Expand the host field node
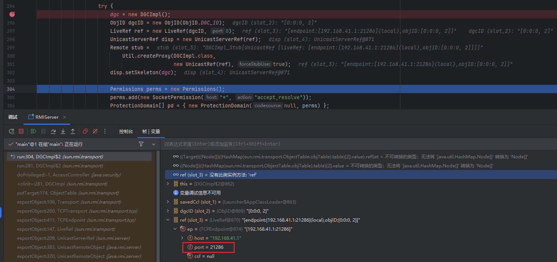 click(182, 238)
